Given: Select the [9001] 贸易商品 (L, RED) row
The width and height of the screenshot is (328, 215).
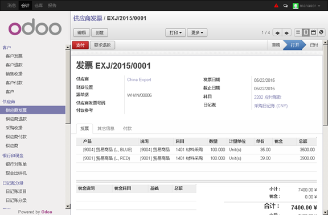Looking at the screenshot, I should [196, 158].
